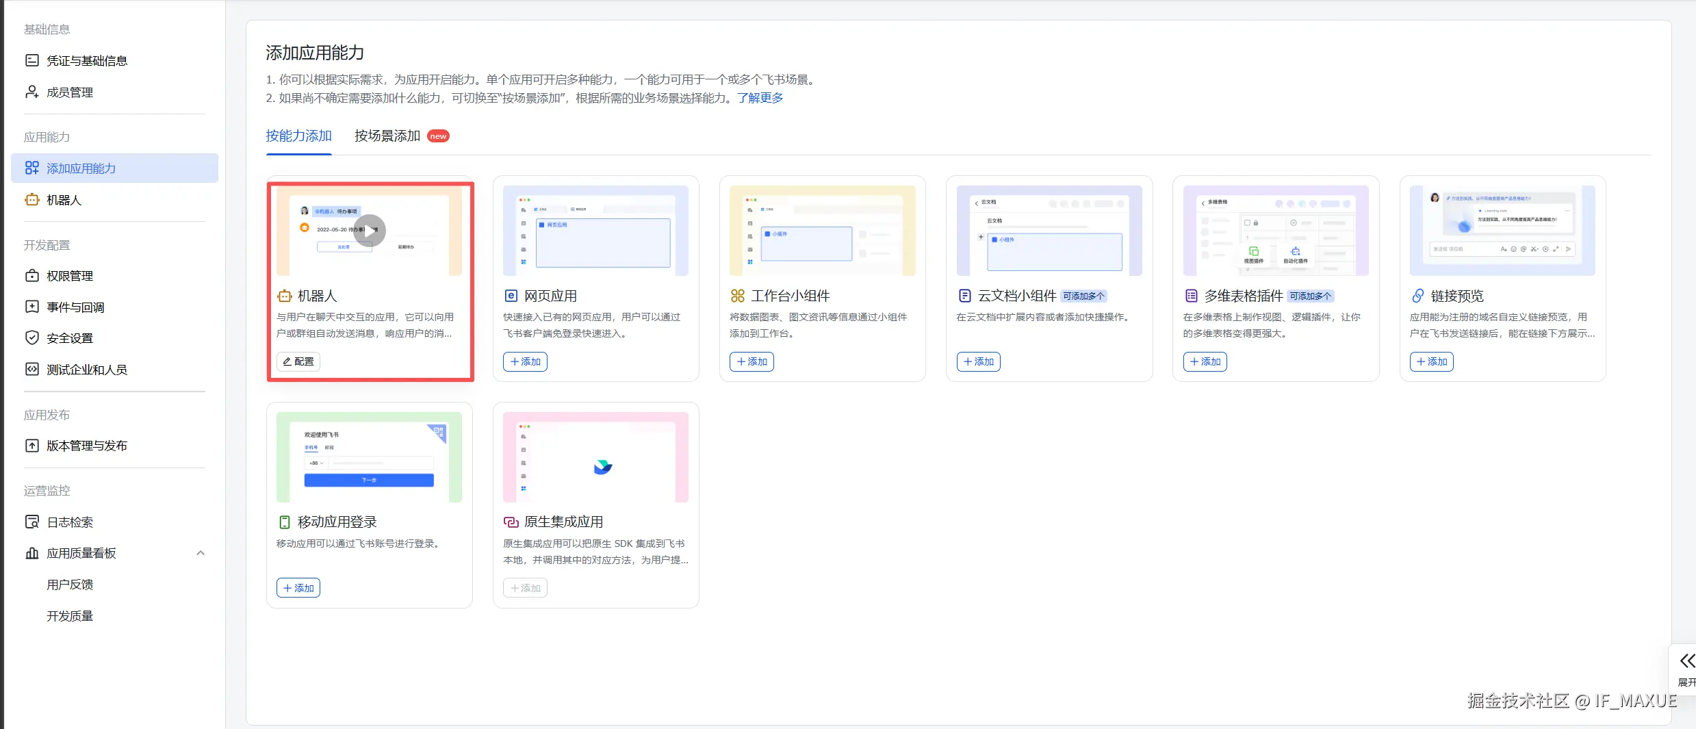The width and height of the screenshot is (1696, 729).
Task: Open 用户反馈 under 应用质量看板
Action: coord(70,584)
